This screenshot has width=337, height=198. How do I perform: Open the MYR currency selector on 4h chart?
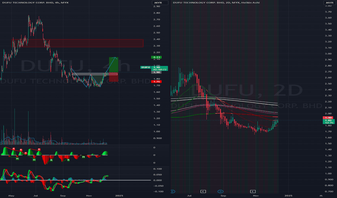[x=160, y=3]
